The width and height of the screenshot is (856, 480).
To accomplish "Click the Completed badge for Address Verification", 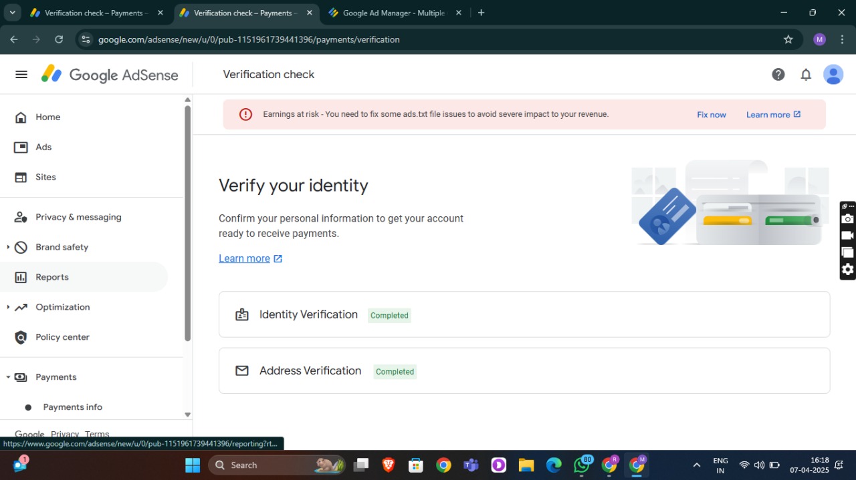I will 395,372.
